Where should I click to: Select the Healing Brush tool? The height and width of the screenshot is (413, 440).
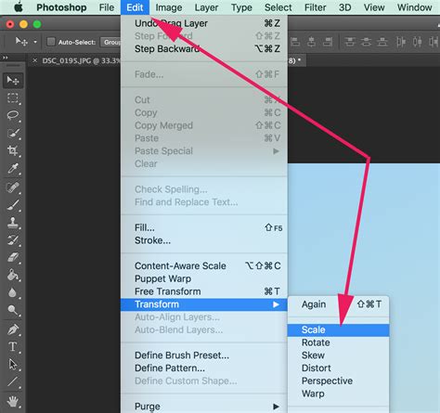click(13, 187)
